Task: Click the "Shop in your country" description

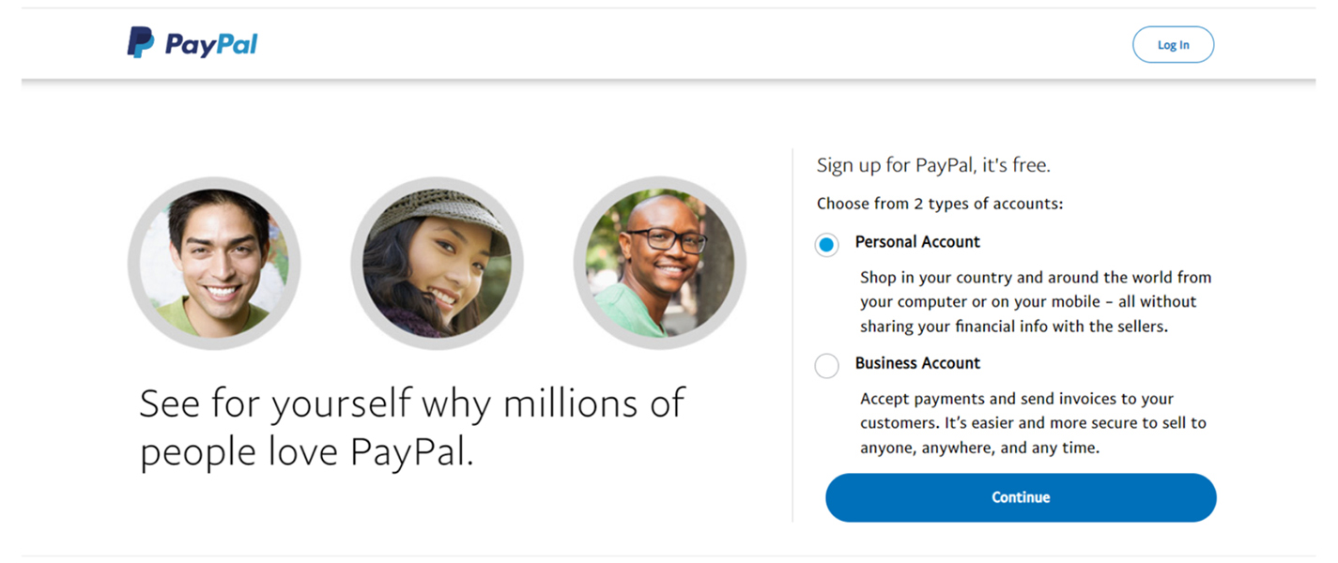Action: point(1036,278)
